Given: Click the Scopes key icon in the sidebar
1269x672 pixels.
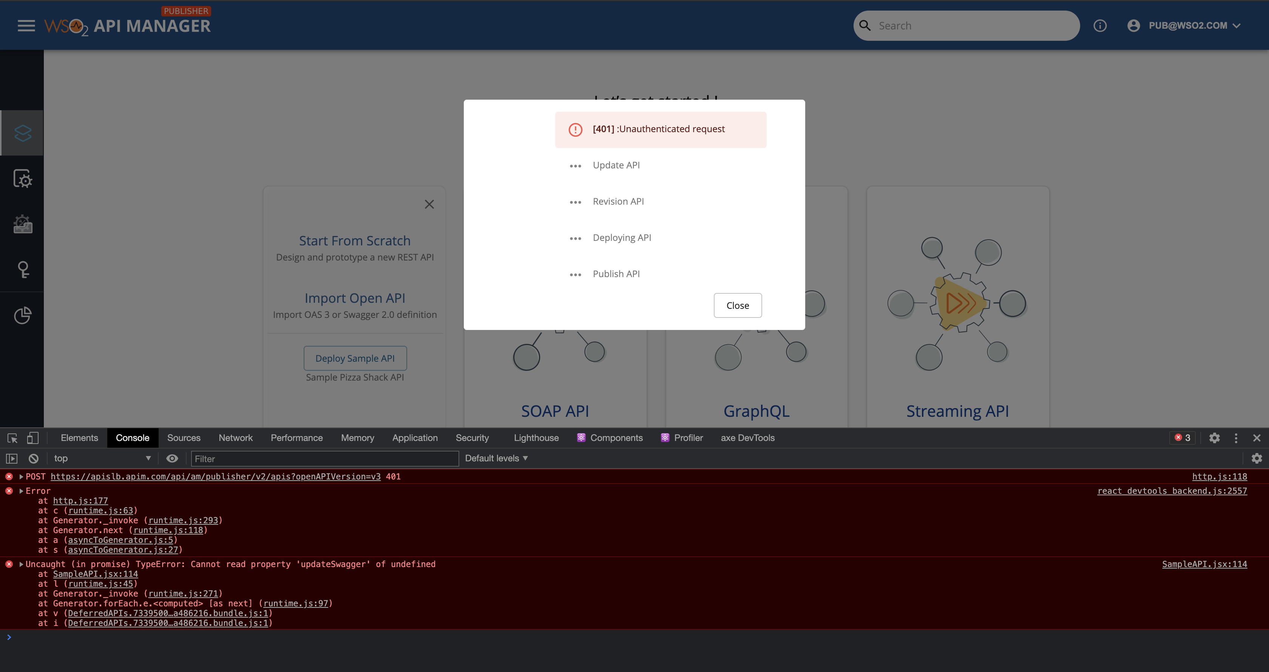Looking at the screenshot, I should 22,269.
